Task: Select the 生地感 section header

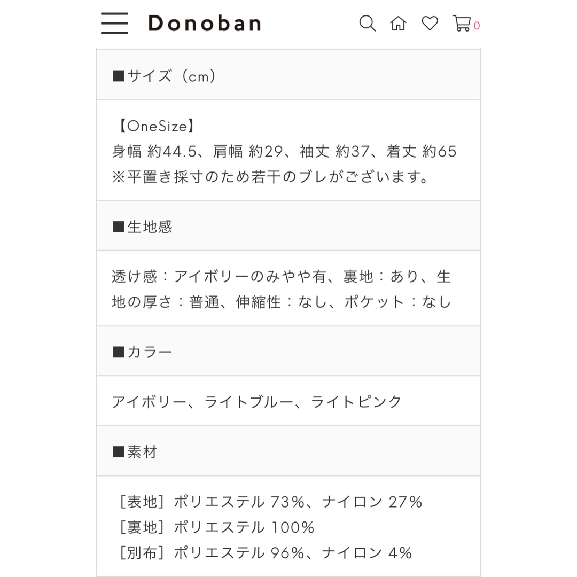Action: pyautogui.click(x=288, y=225)
